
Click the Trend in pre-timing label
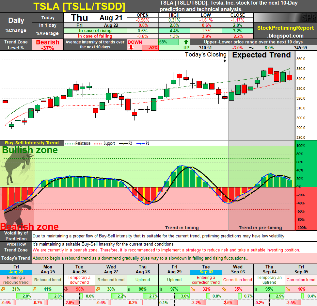click(x=261, y=228)
